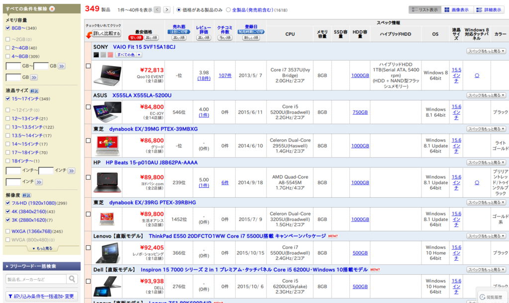The image size is (509, 303).
Task: Select pink color swatch for VAIO
Action: coord(110,55)
